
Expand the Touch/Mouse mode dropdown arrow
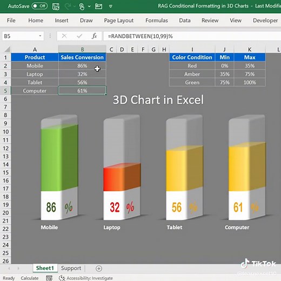click(89, 6)
